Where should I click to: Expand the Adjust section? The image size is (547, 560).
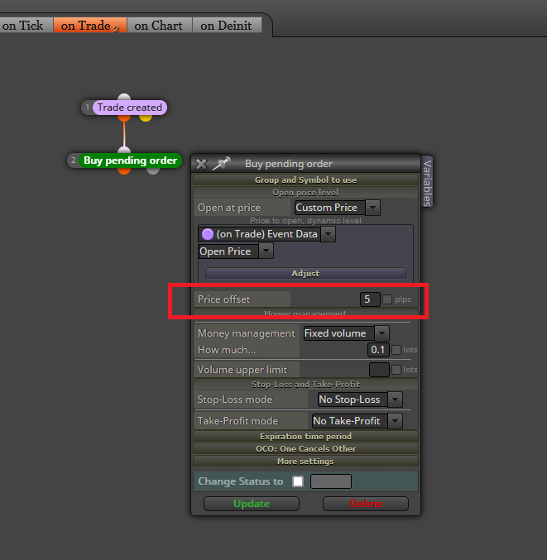click(305, 273)
